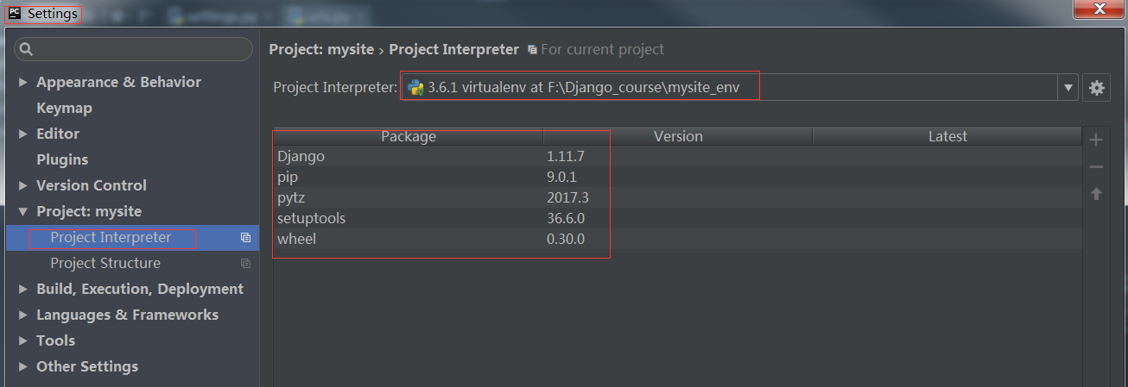Click the upgrade package arrow icon
Image resolution: width=1128 pixels, height=387 pixels.
point(1096,194)
